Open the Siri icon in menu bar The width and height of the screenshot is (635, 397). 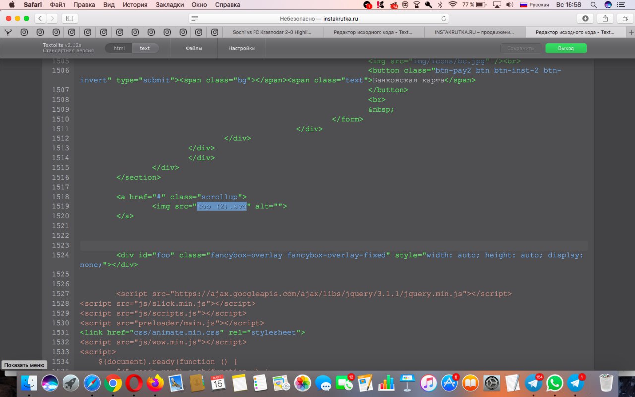click(608, 5)
